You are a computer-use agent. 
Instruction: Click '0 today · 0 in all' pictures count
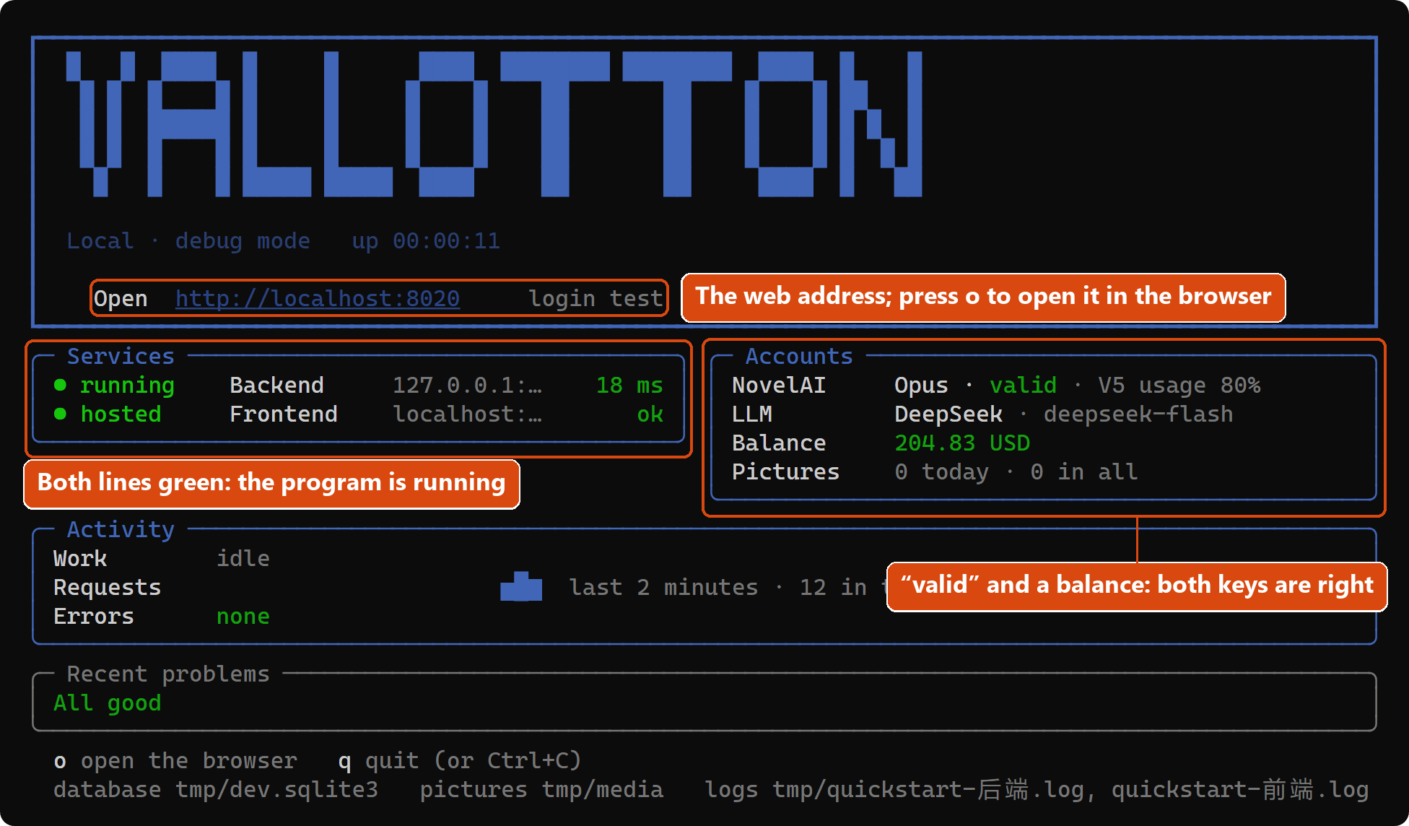(1016, 472)
